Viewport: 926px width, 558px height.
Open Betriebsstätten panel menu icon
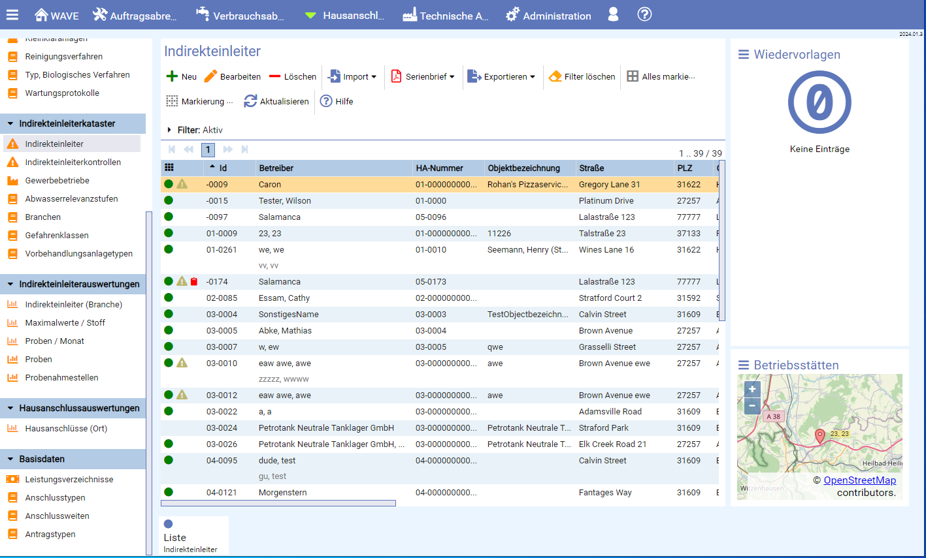tap(744, 365)
